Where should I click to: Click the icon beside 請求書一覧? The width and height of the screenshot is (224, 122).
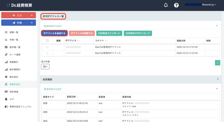[6, 47]
